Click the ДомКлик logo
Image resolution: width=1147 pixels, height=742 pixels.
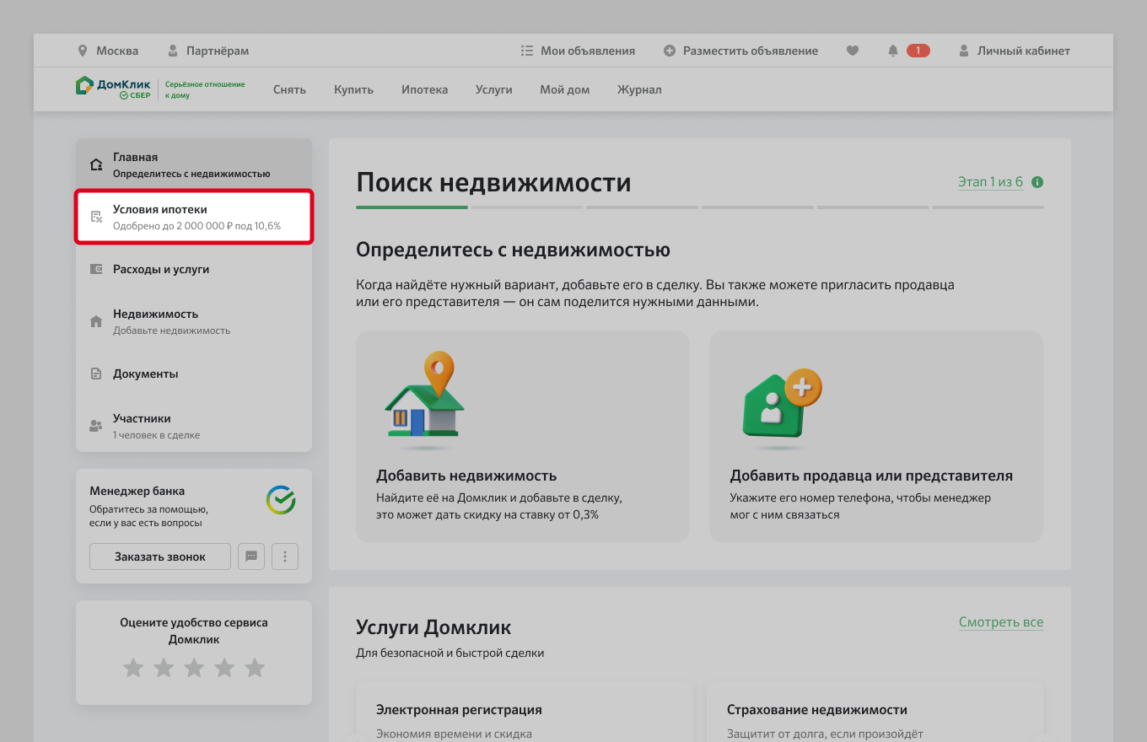[x=114, y=89]
